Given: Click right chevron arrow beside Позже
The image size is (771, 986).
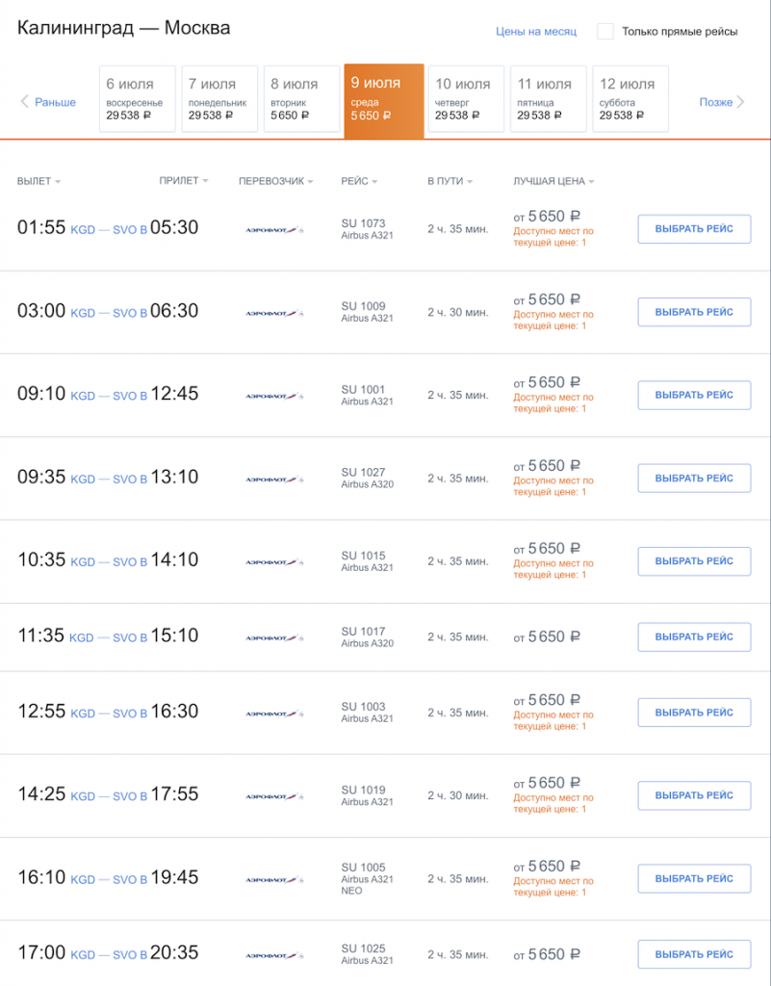Looking at the screenshot, I should (740, 102).
